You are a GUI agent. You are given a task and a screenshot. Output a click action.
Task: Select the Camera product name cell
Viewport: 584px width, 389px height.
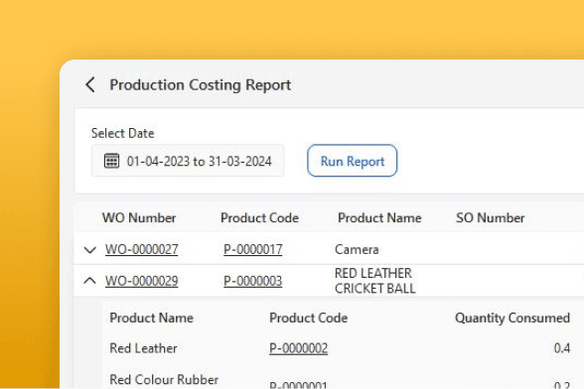(x=357, y=249)
